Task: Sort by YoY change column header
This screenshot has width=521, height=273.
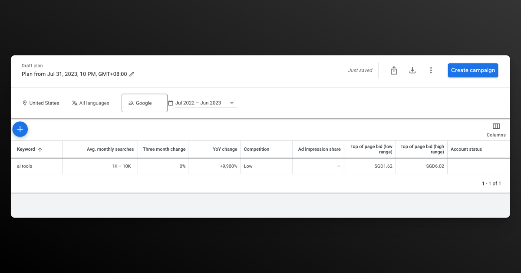Action: [x=225, y=149]
